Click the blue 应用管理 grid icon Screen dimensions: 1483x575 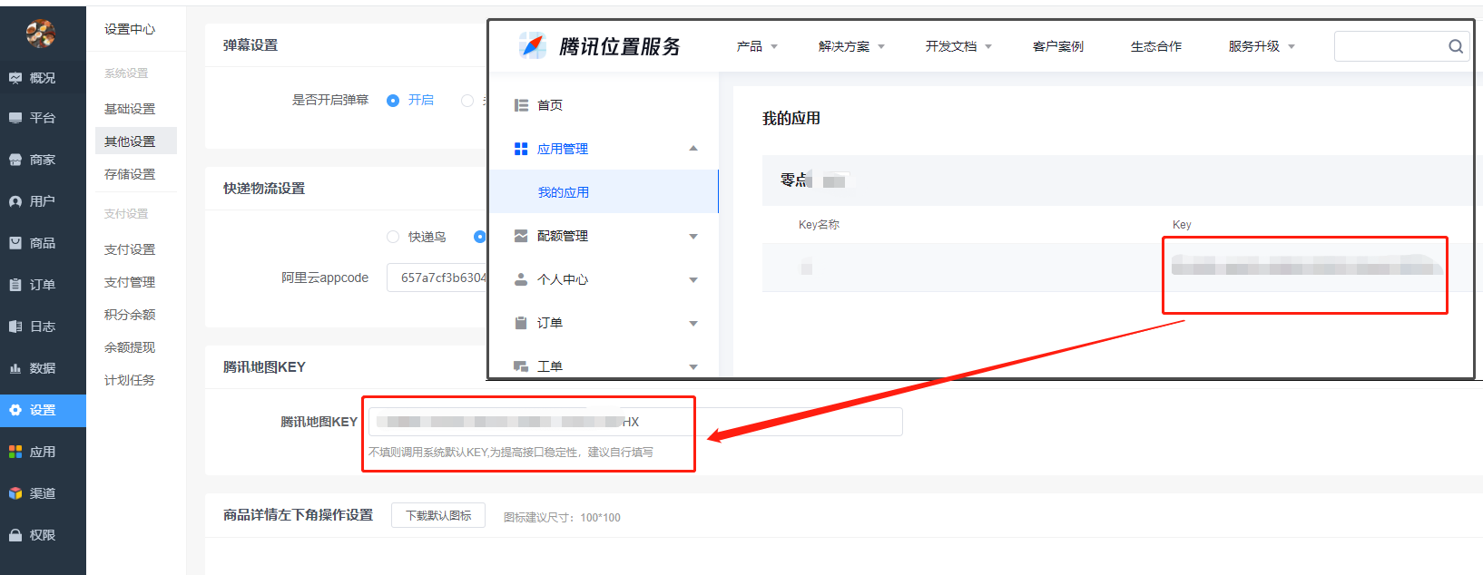[x=521, y=149]
